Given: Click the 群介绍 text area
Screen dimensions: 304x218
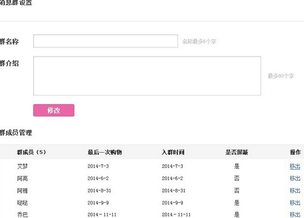Looking at the screenshot, I should (147, 76).
